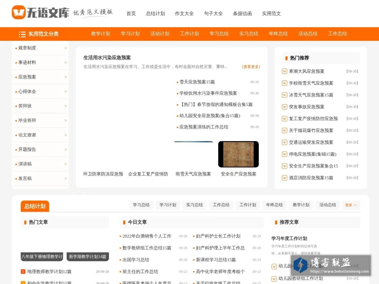Click the W icon beside 停电应急预案(集锦15篇)
Screen dimensions: 379x284
(284, 154)
